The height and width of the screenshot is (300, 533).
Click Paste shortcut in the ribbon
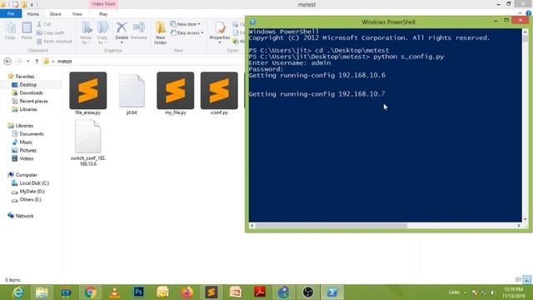[x=54, y=42]
